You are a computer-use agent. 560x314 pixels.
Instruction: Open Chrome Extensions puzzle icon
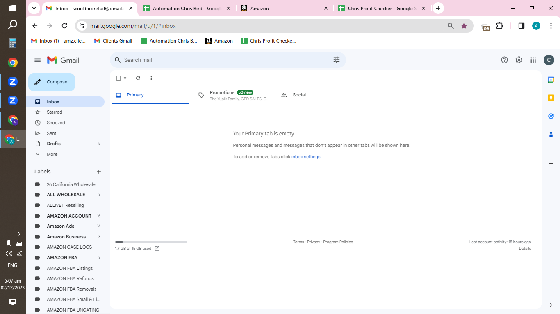click(x=499, y=26)
